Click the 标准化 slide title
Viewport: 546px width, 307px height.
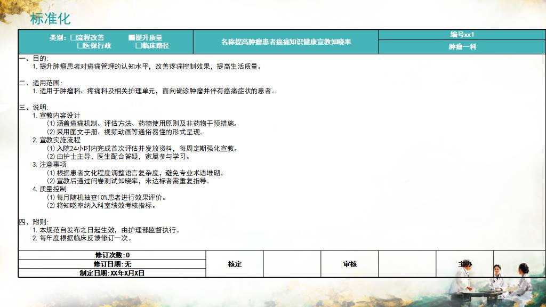tap(50, 19)
